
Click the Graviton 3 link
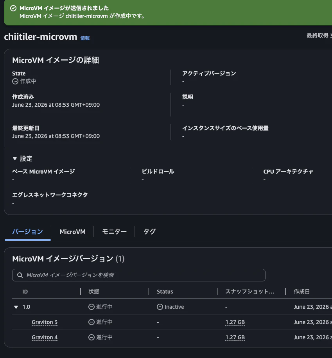coord(45,322)
